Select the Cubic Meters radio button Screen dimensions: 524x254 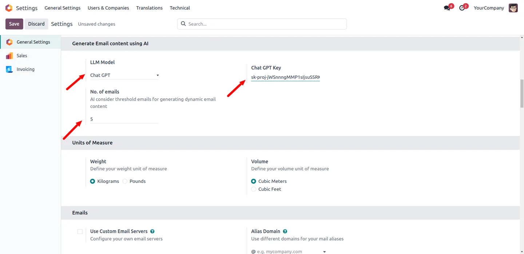pyautogui.click(x=254, y=181)
